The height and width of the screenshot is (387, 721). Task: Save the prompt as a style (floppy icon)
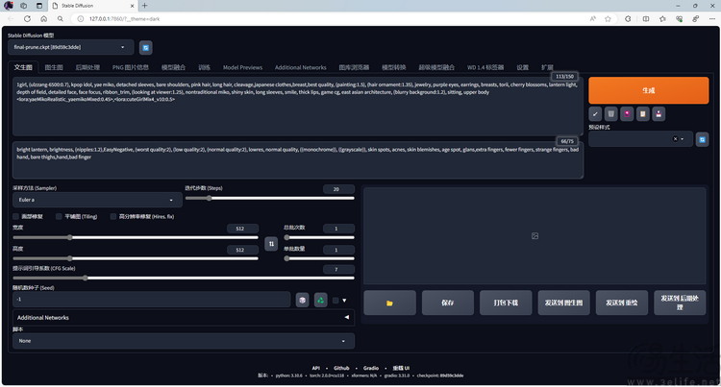659,114
